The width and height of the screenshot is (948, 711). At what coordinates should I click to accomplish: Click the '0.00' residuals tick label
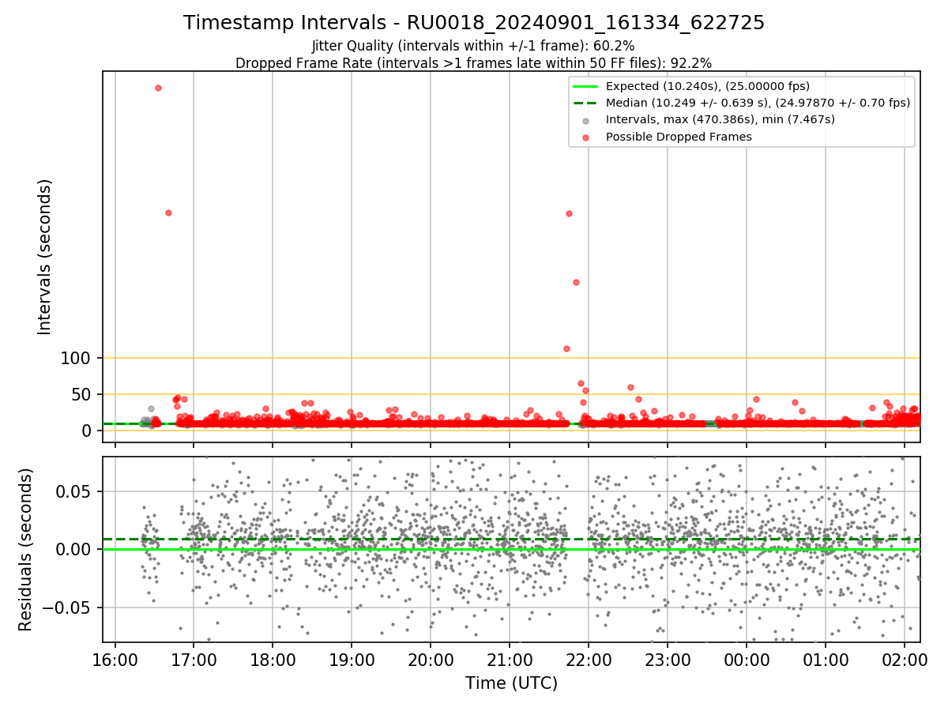click(73, 550)
